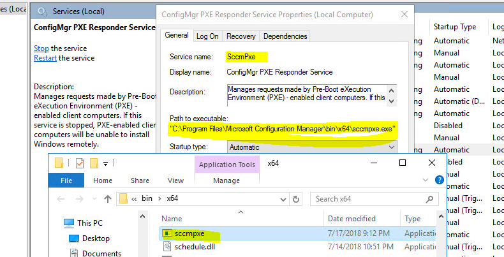The width and height of the screenshot is (504, 257).
Task: Click the Desktop icon in navigation pane
Action: click(74, 239)
